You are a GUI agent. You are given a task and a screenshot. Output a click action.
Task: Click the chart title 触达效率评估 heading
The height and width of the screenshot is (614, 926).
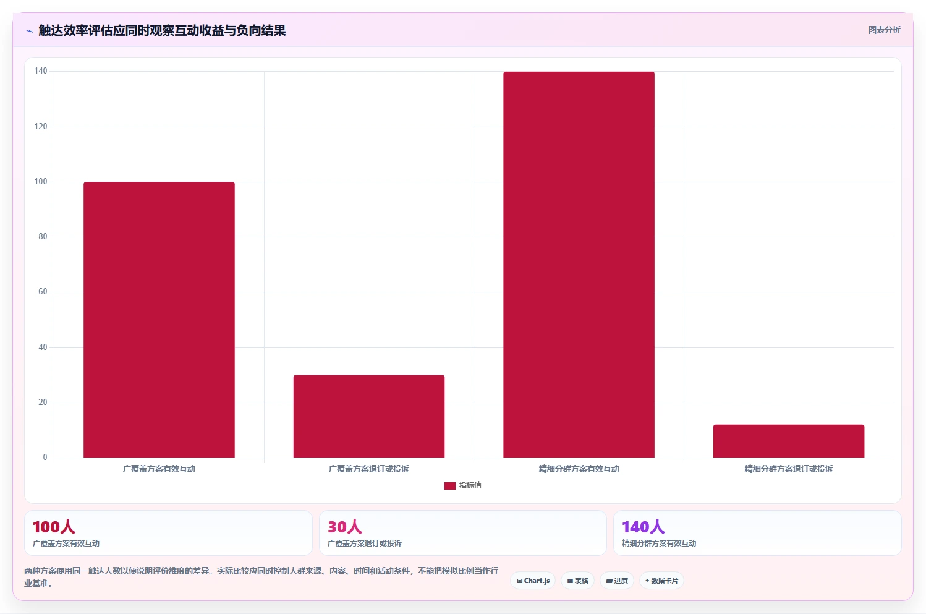point(162,30)
